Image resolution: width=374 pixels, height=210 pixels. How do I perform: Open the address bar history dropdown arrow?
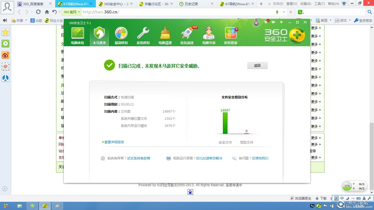(284, 12)
